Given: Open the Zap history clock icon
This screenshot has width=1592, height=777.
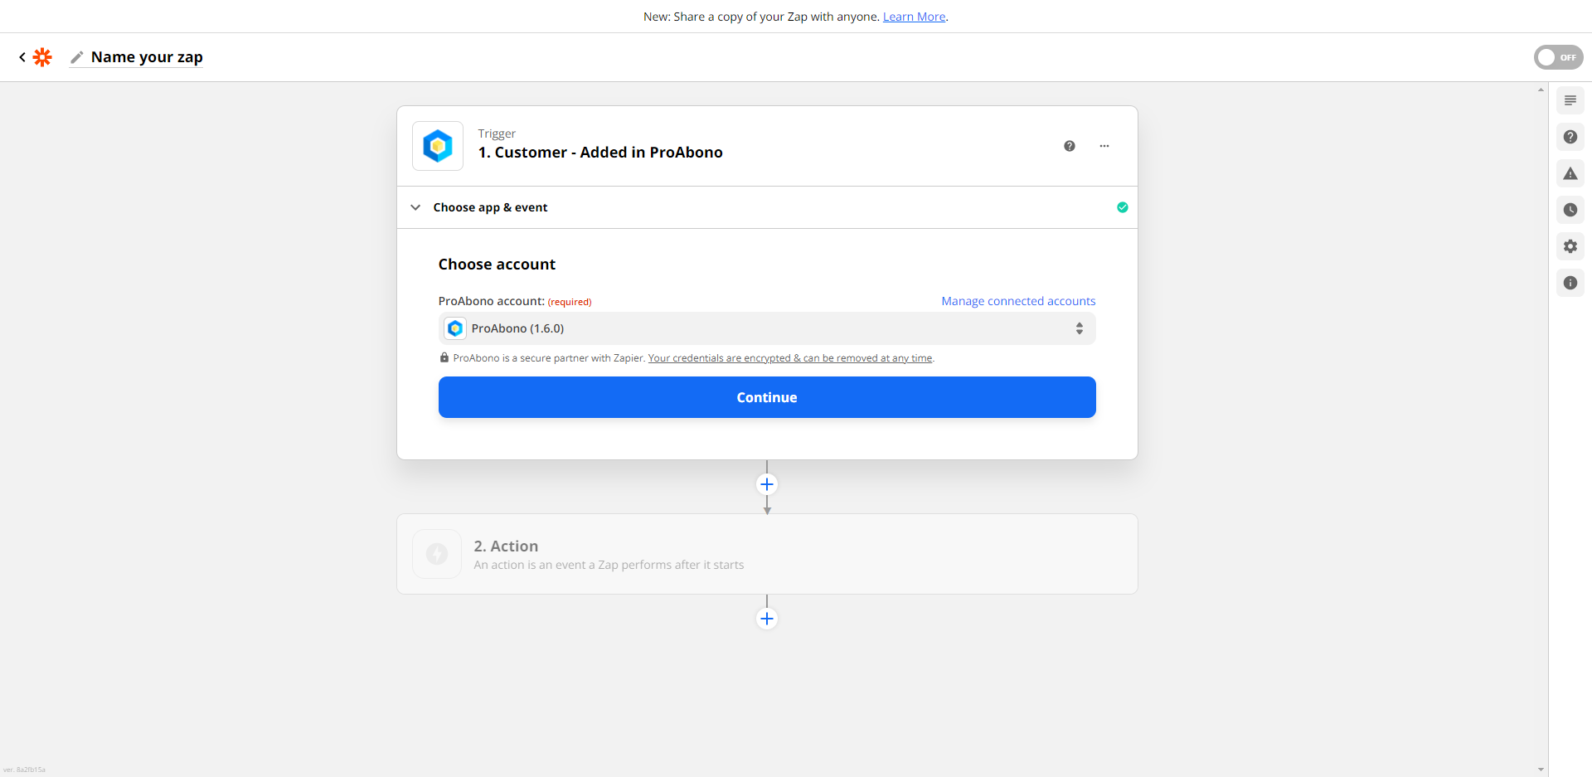Looking at the screenshot, I should pyautogui.click(x=1570, y=210).
